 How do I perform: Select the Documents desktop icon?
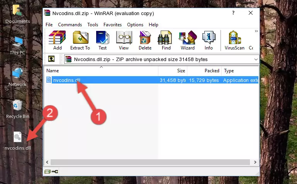tap(17, 14)
